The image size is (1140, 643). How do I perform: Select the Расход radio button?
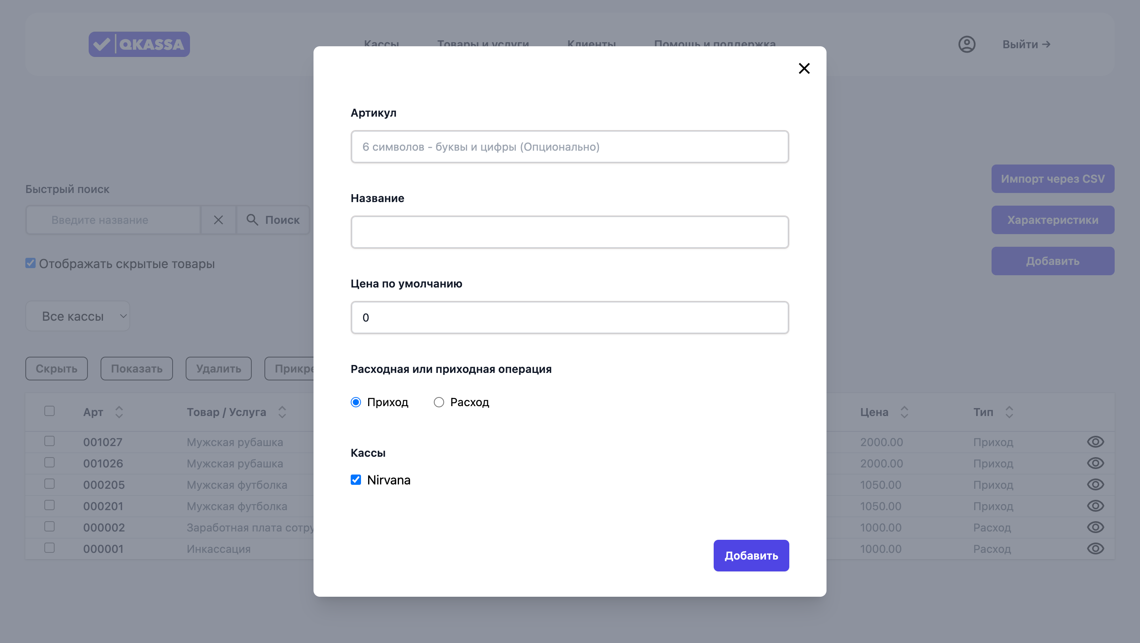(439, 403)
